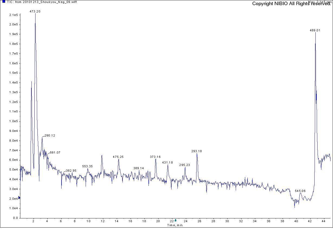Image resolution: width=333 pixels, height=233 pixels.
Task: Click the 293.18 peak label
Action: [x=196, y=151]
